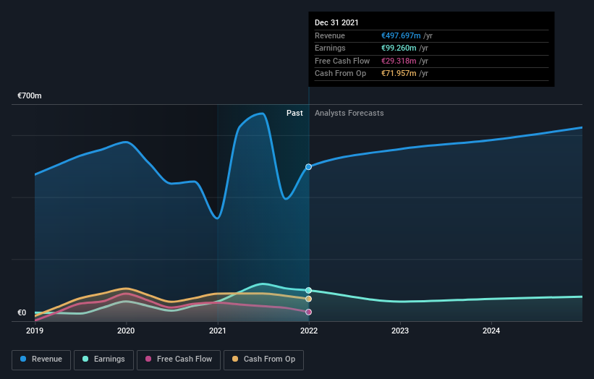594x379 pixels.
Task: Toggle the Earnings legend button
Action: 103,359
